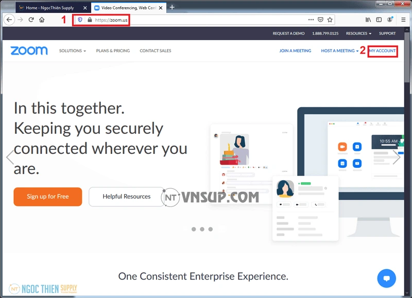This screenshot has height=298, width=412.
Task: Bookmark this page using the star icon
Action: coord(330,20)
